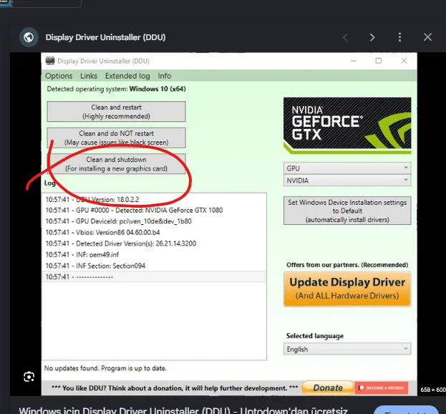Click the DDU app icon in title bar
This screenshot has height=414, width=446.
(50, 61)
